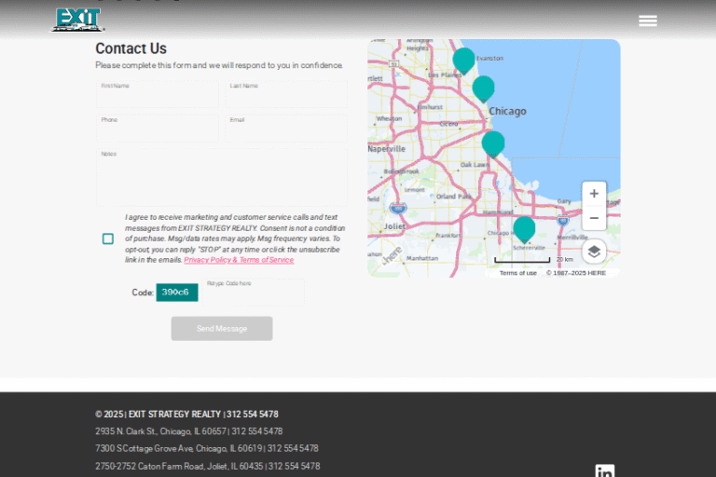Select the map pin near Evanston
The width and height of the screenshot is (716, 477).
(x=463, y=61)
